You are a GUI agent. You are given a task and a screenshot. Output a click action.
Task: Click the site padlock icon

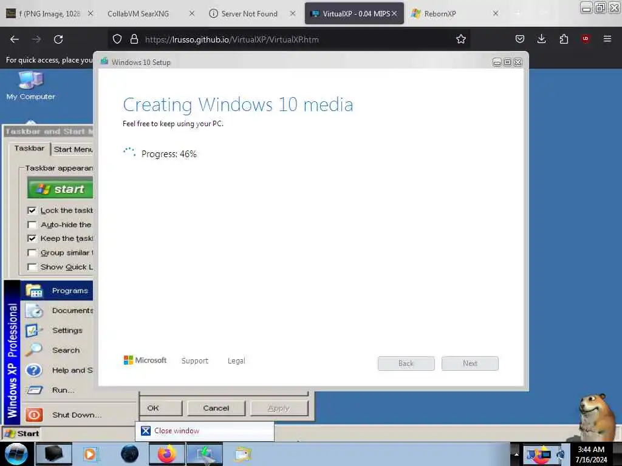(134, 39)
